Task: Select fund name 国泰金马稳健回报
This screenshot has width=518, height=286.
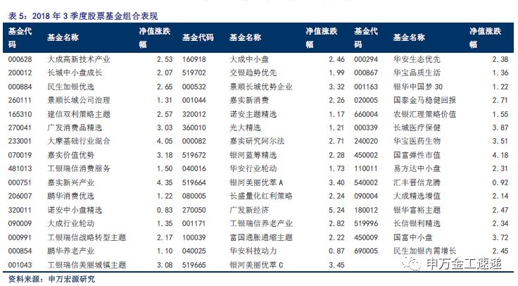Action: point(425,100)
